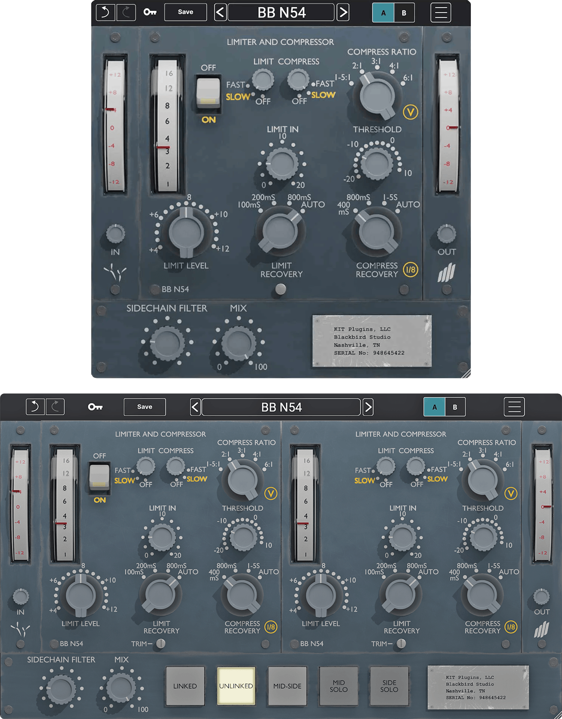Click the KIT Plugins logo under the mono IN knob
562x719 pixels.
tap(115, 272)
